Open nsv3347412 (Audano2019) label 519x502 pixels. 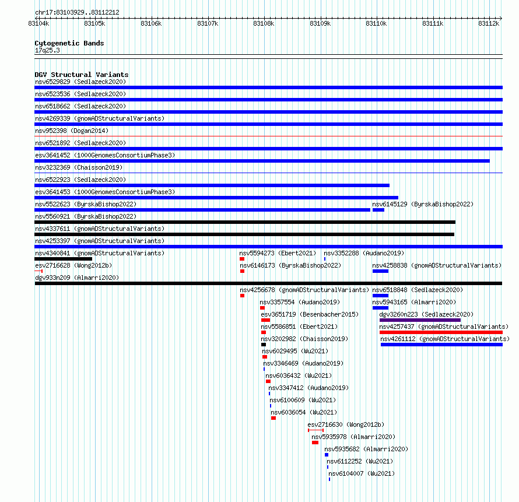308,388
